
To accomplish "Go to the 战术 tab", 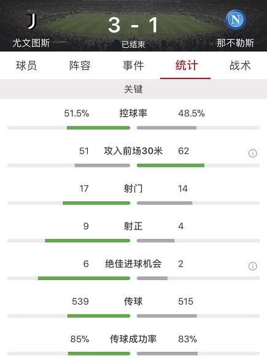I will (x=240, y=66).
